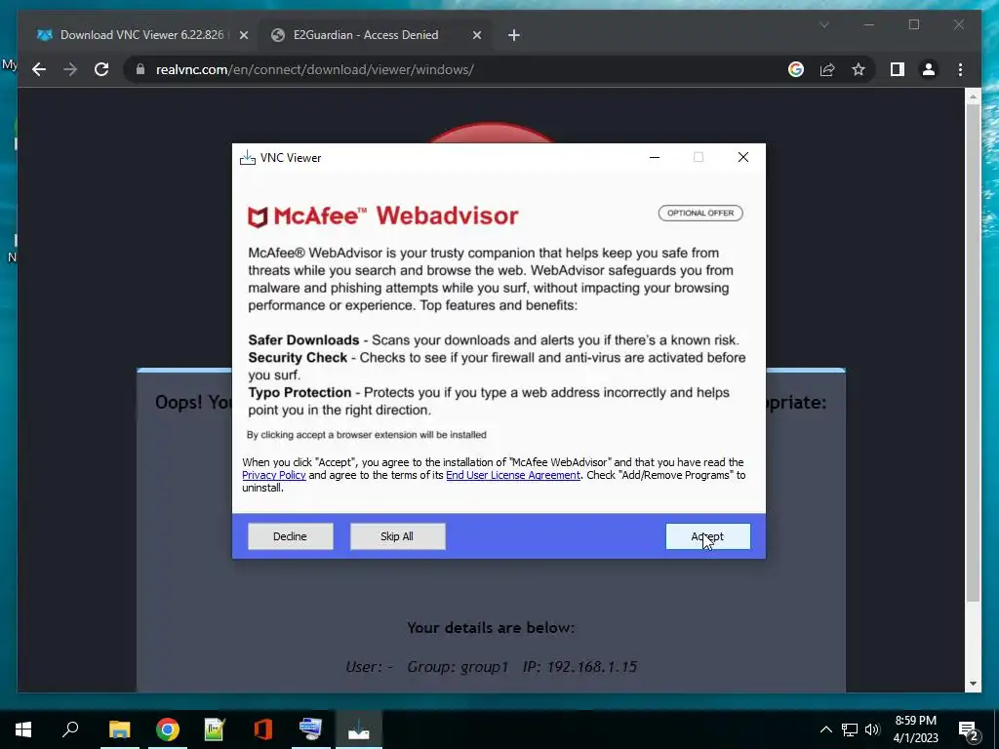
Task: Click 'Your details are below:' text
Action: [491, 628]
